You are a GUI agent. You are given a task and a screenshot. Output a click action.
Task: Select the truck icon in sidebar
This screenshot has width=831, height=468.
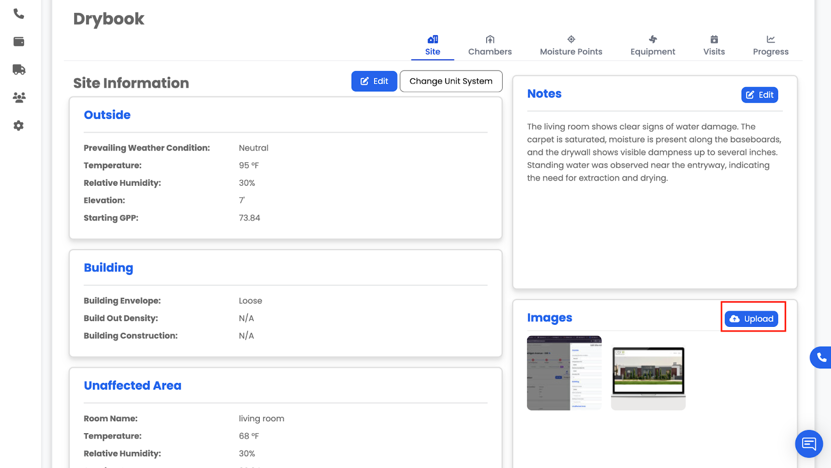[x=19, y=70]
